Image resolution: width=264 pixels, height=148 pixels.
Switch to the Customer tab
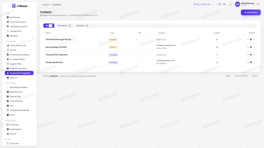point(64,26)
